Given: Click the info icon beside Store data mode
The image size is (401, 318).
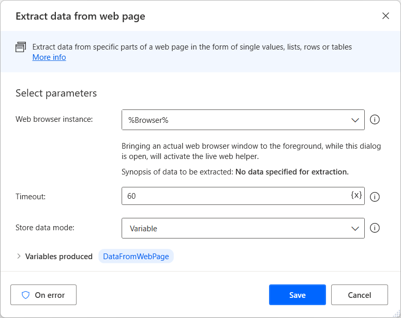Looking at the screenshot, I should point(376,228).
